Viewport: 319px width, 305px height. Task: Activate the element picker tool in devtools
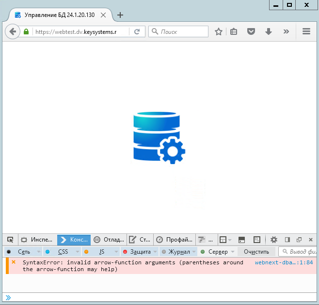pos(10,240)
